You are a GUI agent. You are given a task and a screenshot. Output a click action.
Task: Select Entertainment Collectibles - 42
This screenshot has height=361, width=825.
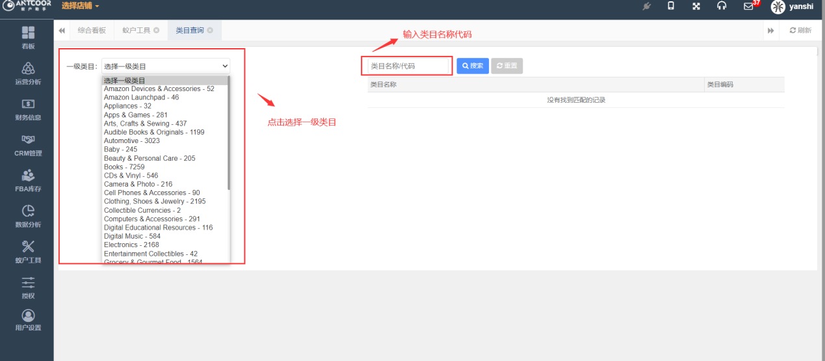[164, 254]
